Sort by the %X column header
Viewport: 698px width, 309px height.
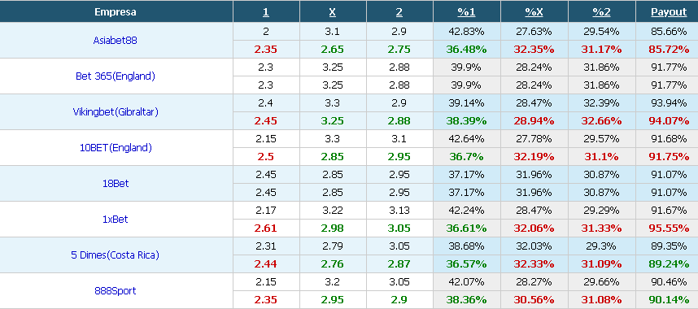[x=534, y=12]
